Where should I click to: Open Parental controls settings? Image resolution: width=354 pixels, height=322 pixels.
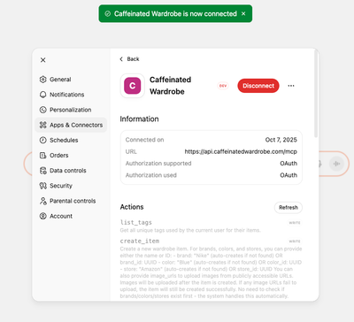click(x=71, y=201)
